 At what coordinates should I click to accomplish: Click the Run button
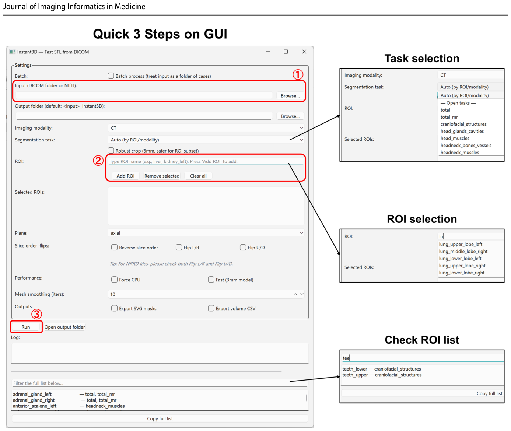(26, 327)
